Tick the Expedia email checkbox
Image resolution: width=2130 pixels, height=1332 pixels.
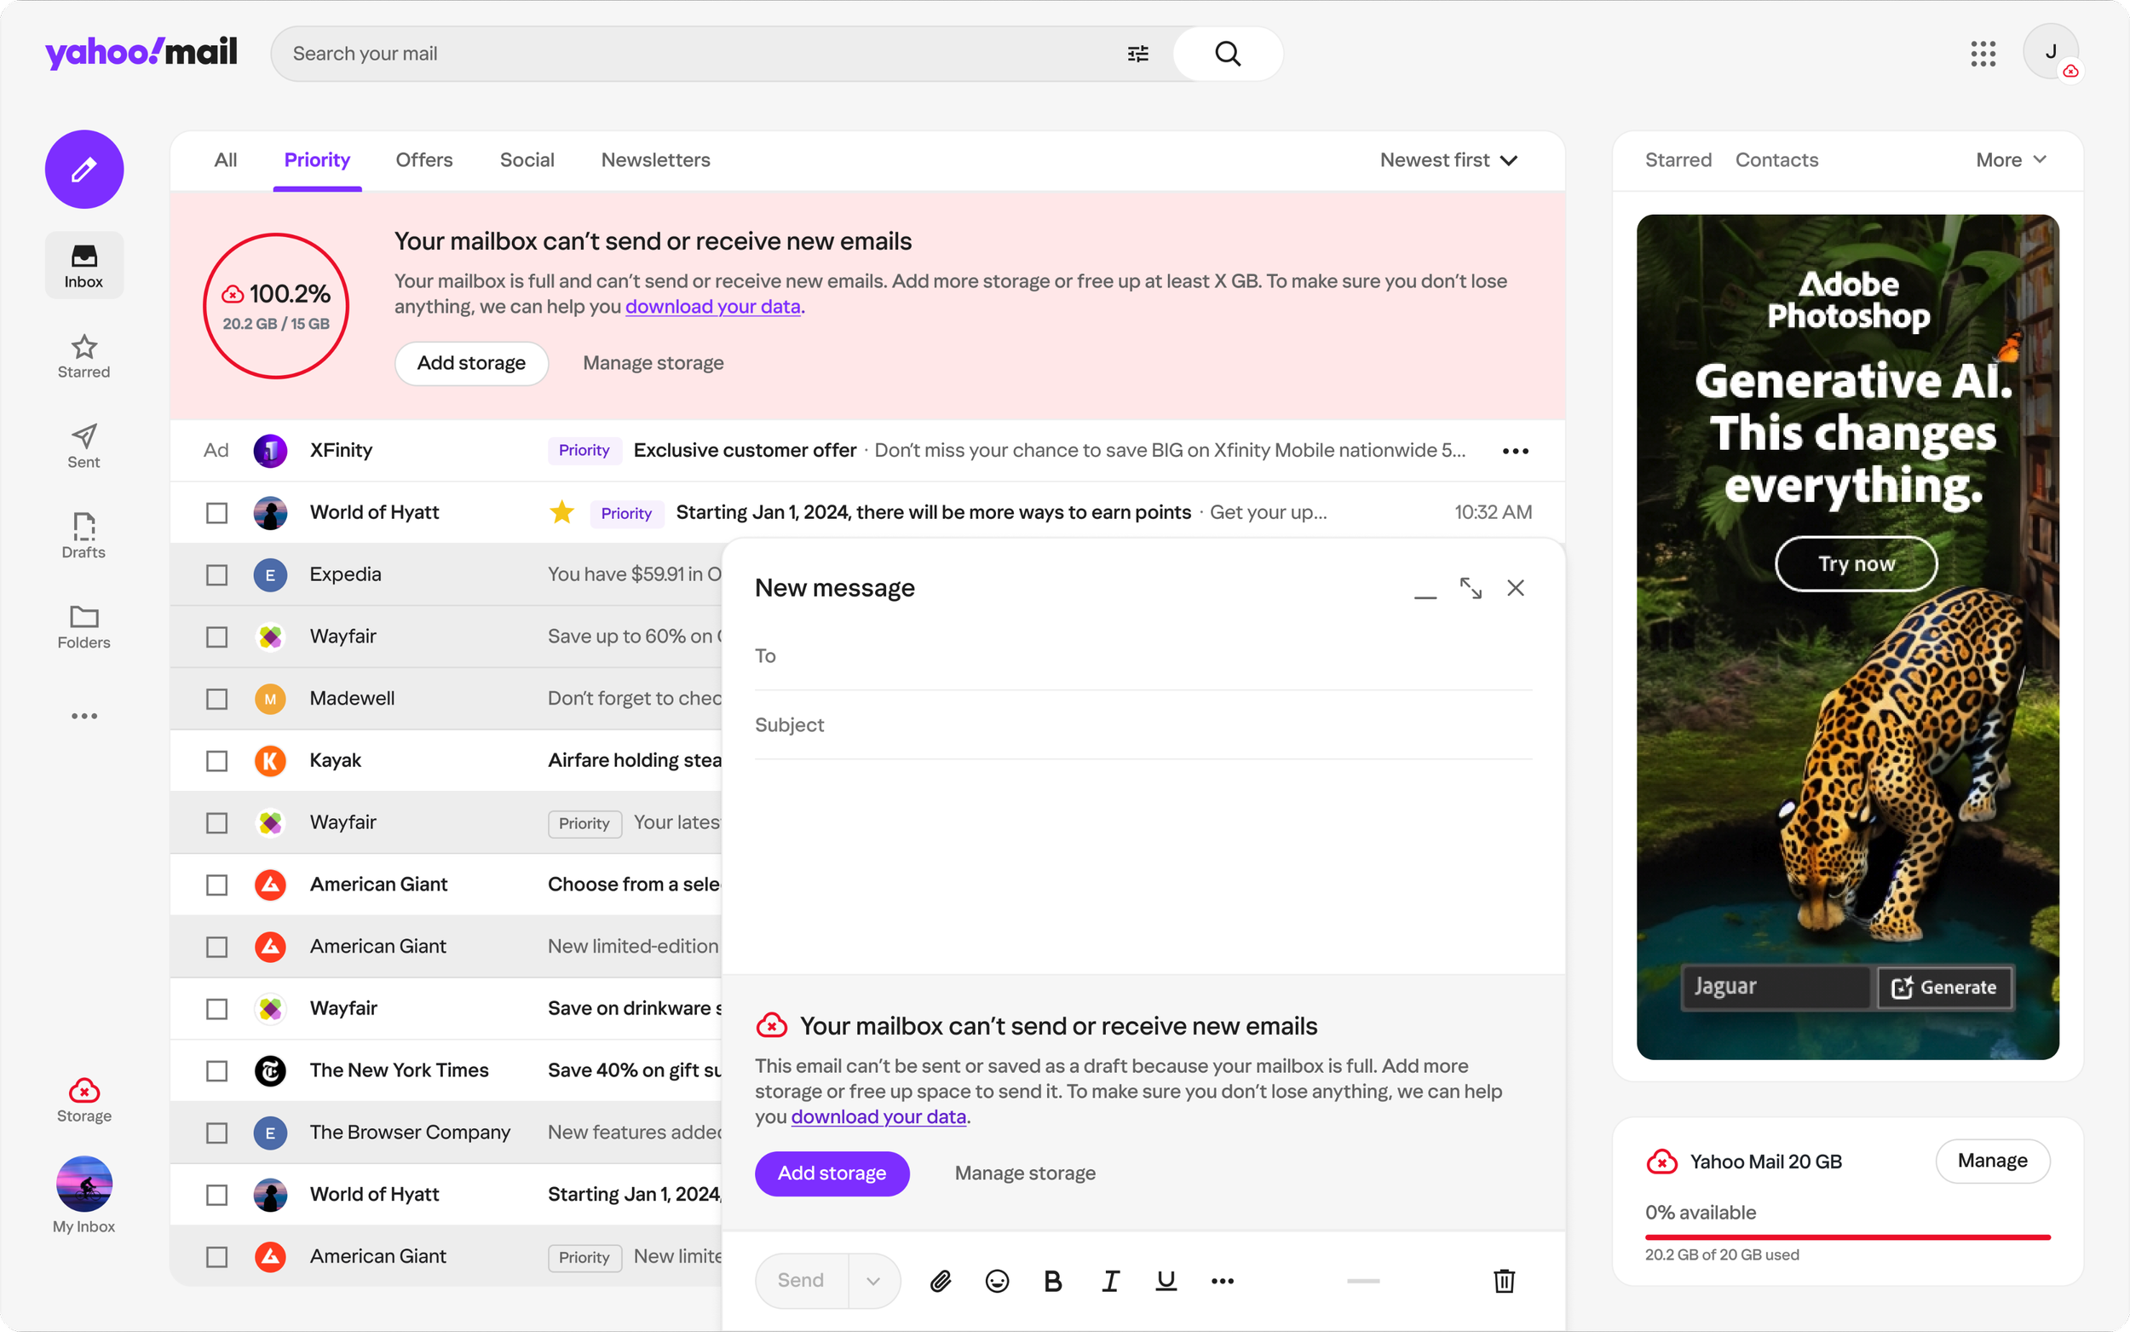[x=216, y=575]
